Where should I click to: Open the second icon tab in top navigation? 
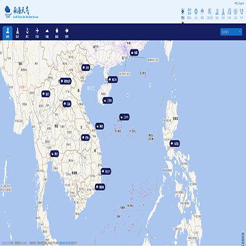(189, 13)
